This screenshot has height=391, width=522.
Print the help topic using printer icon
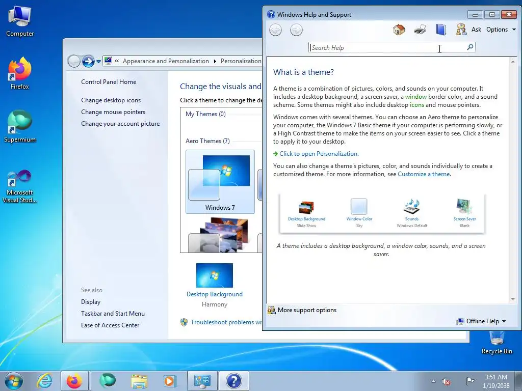[x=420, y=30]
